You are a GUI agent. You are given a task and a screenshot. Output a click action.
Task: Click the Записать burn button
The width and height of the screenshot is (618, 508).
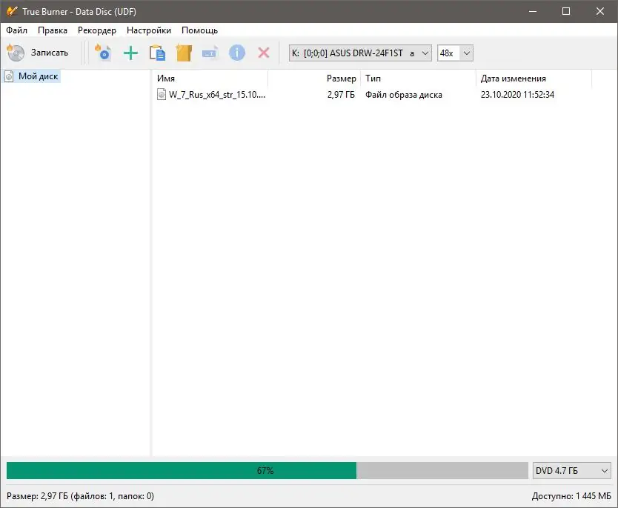(x=38, y=53)
